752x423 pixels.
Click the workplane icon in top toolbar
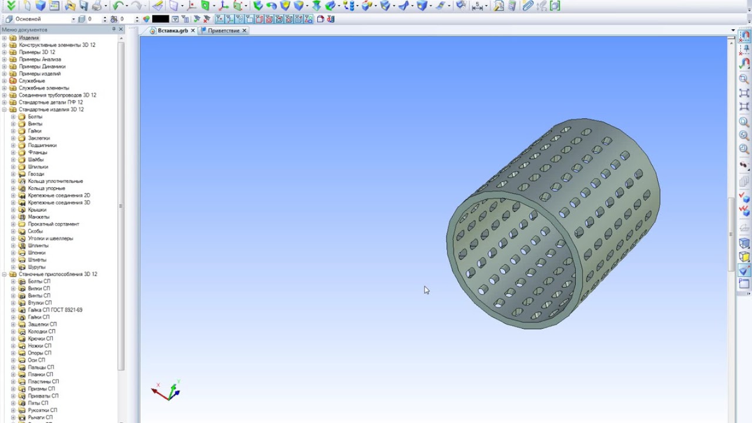coord(173,6)
